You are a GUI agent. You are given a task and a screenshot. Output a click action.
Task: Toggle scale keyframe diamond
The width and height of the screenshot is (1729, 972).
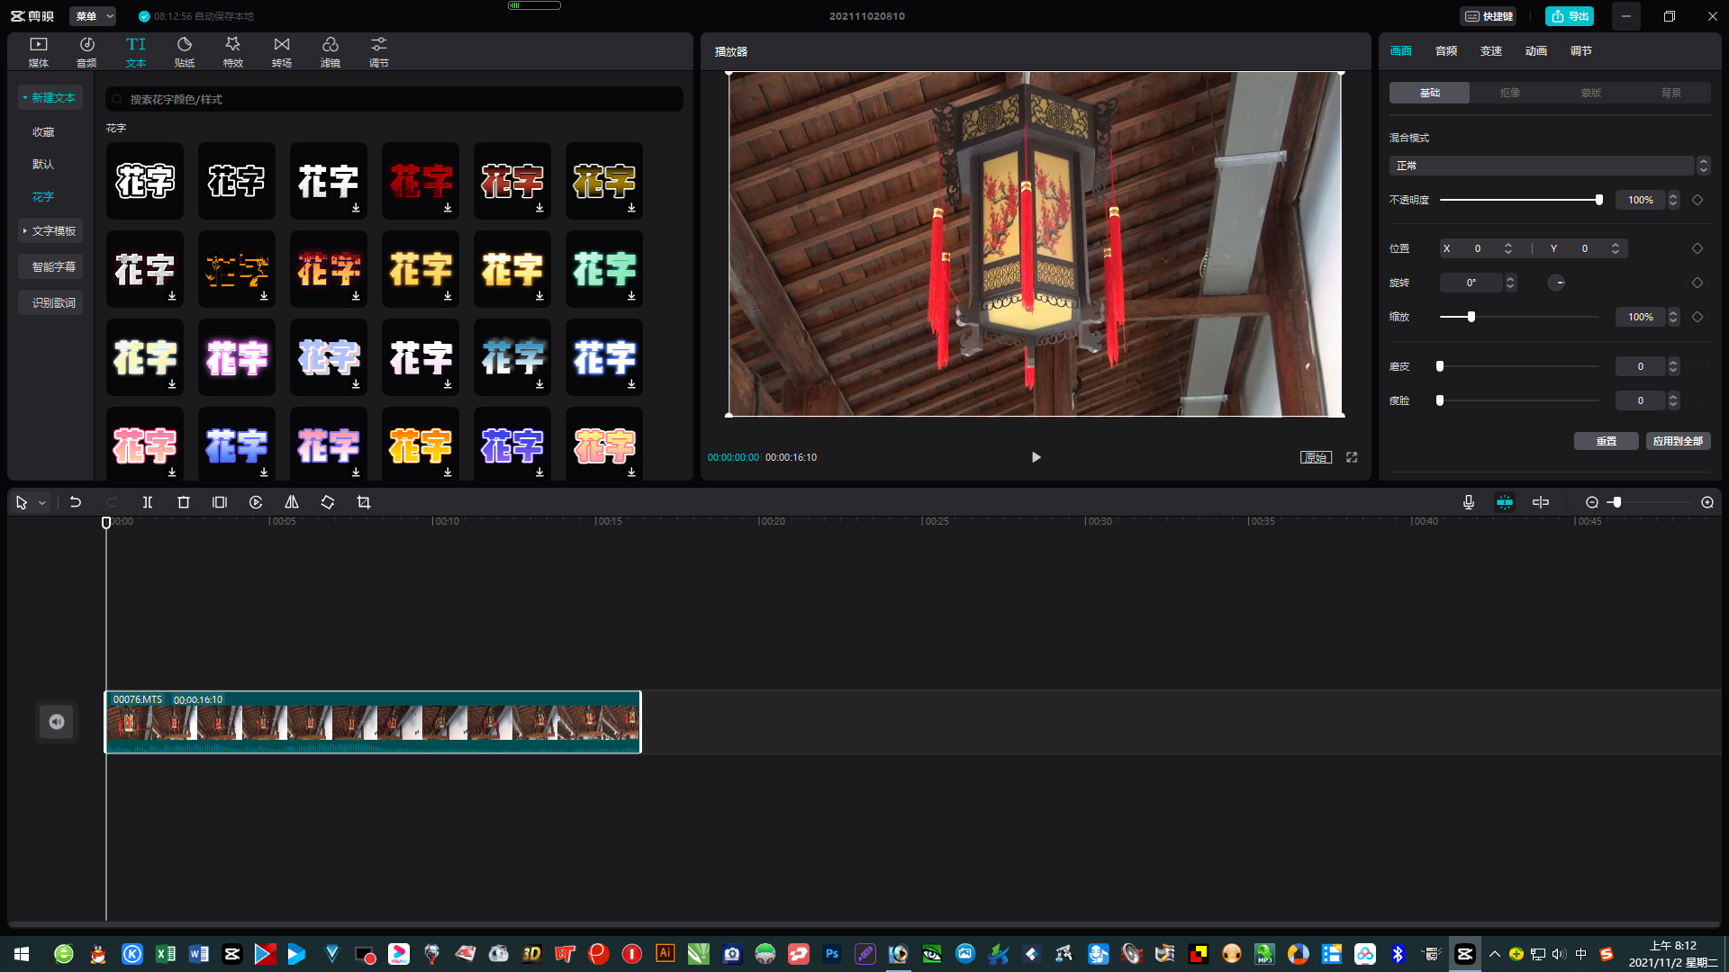tap(1697, 317)
